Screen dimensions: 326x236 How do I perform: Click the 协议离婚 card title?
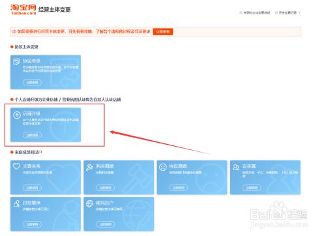178,166
